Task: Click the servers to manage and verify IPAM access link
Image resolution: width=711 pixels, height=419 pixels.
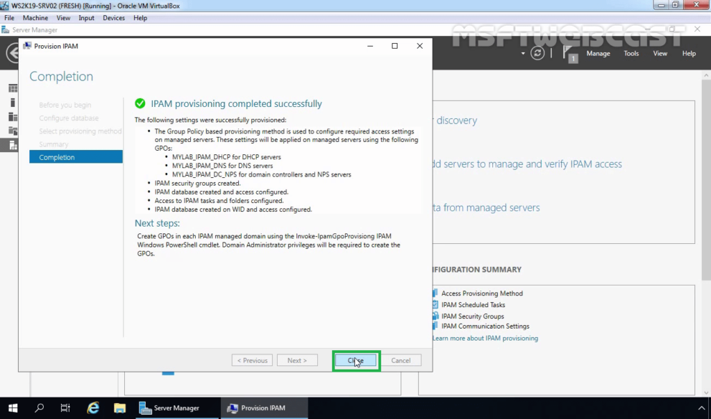Action: [528, 164]
